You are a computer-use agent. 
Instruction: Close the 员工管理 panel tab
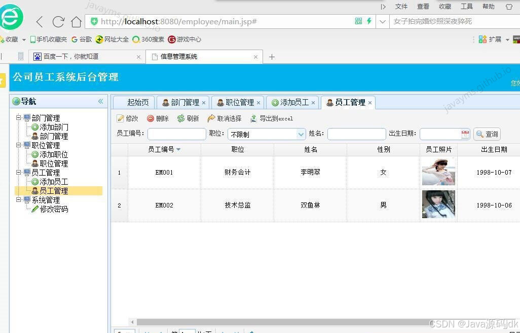point(370,103)
